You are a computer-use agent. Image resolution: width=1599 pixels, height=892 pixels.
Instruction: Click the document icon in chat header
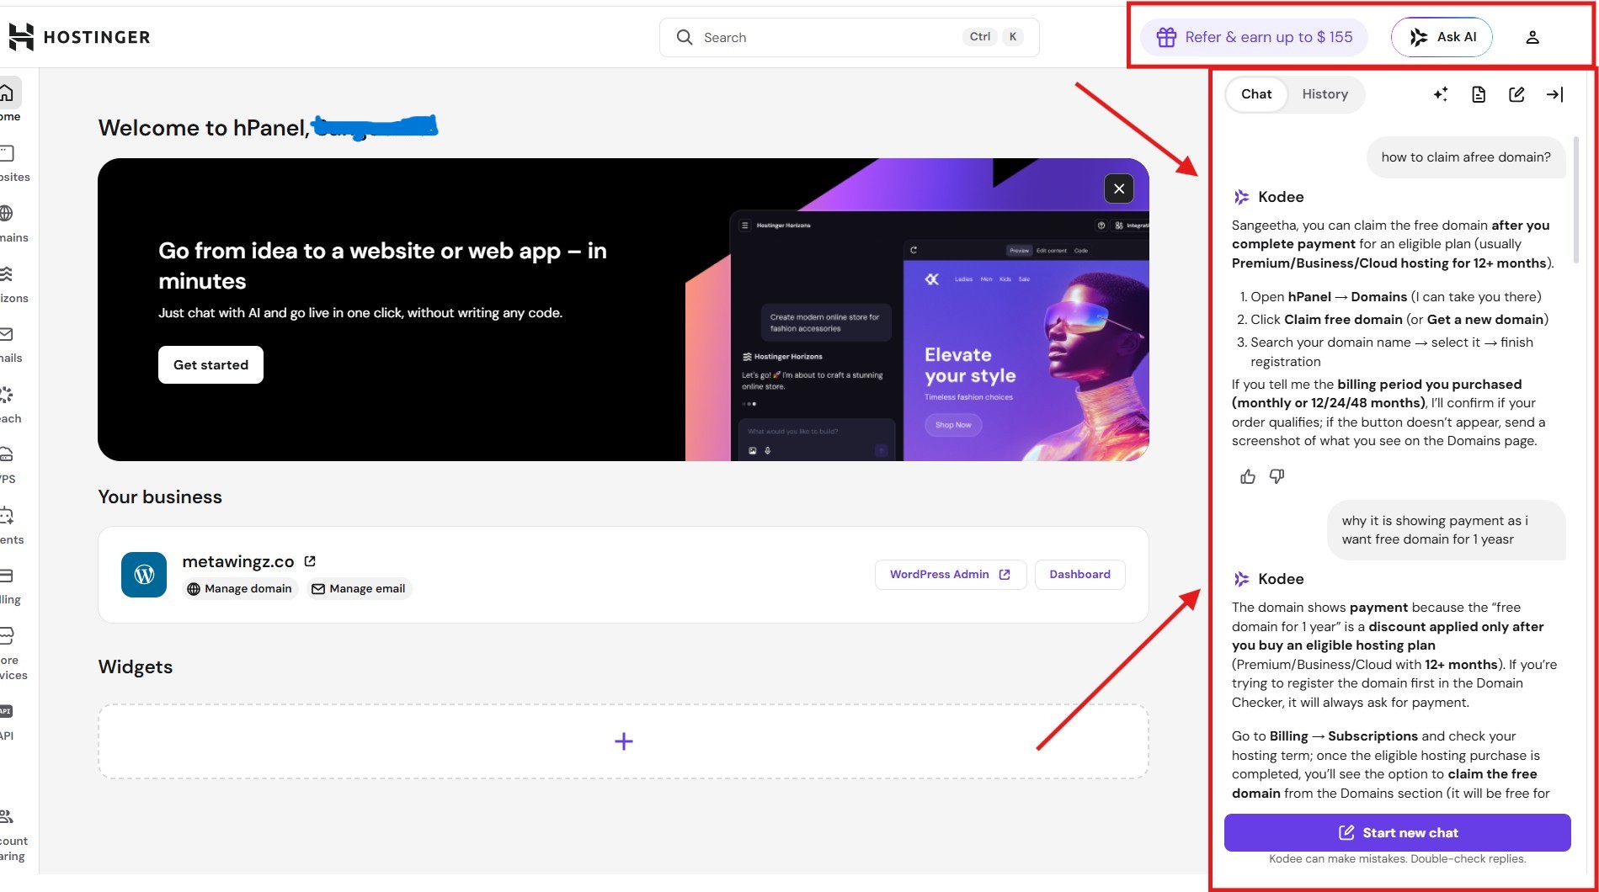pos(1479,94)
